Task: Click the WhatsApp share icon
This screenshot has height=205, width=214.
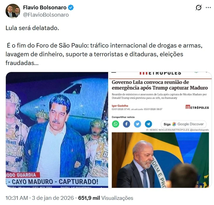Action: (x=116, y=124)
